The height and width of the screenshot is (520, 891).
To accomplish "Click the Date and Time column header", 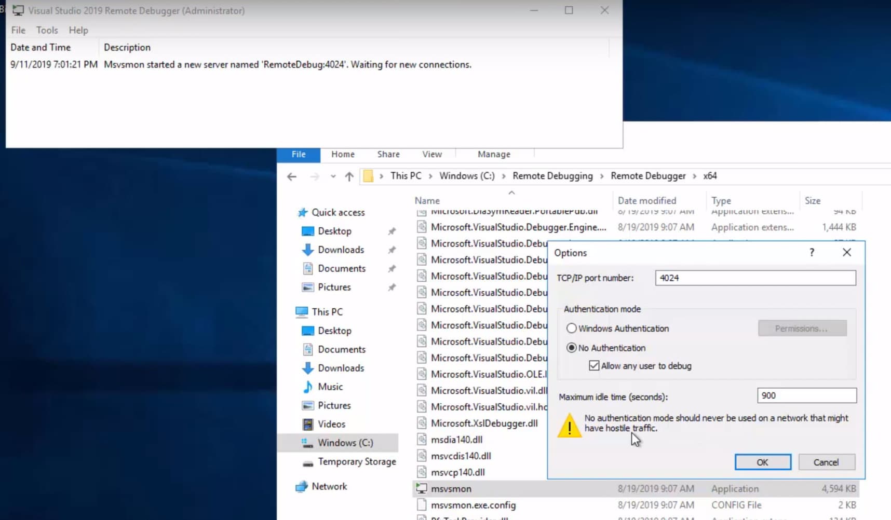I will pyautogui.click(x=40, y=47).
